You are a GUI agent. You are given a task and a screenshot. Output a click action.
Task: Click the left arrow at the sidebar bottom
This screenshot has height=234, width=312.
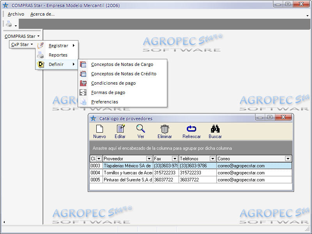click(4, 222)
